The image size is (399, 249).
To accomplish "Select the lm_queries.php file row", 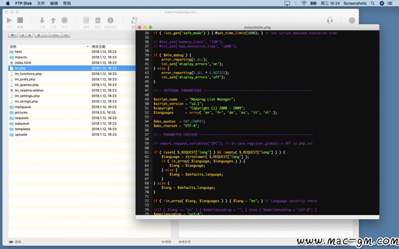I will point(72,85).
